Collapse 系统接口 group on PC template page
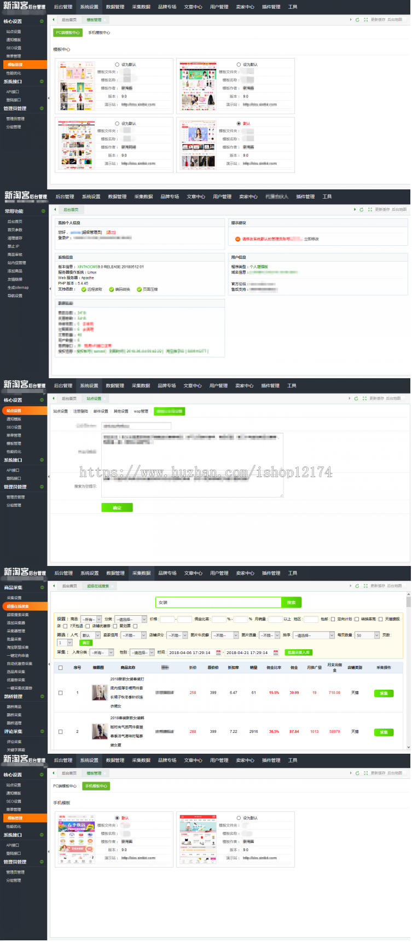Viewport: 412px width, 942px height. pos(42,82)
